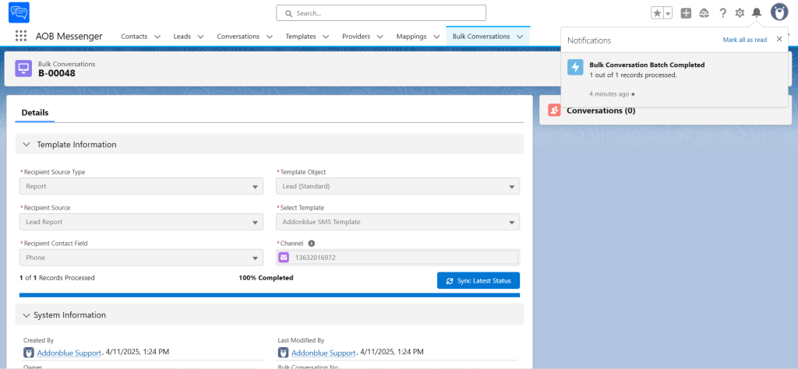
Task: Collapse the System Information section
Action: 26,315
